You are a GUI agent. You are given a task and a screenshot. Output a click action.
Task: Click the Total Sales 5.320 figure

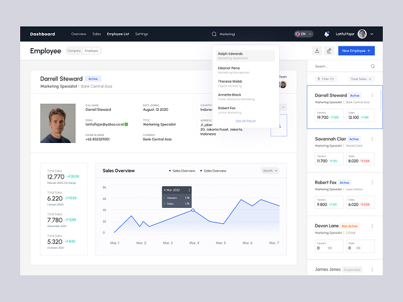click(x=55, y=241)
